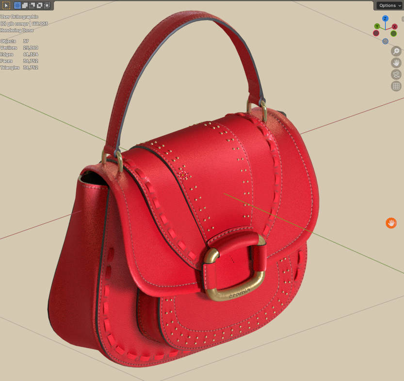Image resolution: width=404 pixels, height=381 pixels.
Task: Switch to Subtract Selection mode
Action: pyautogui.click(x=32, y=5)
